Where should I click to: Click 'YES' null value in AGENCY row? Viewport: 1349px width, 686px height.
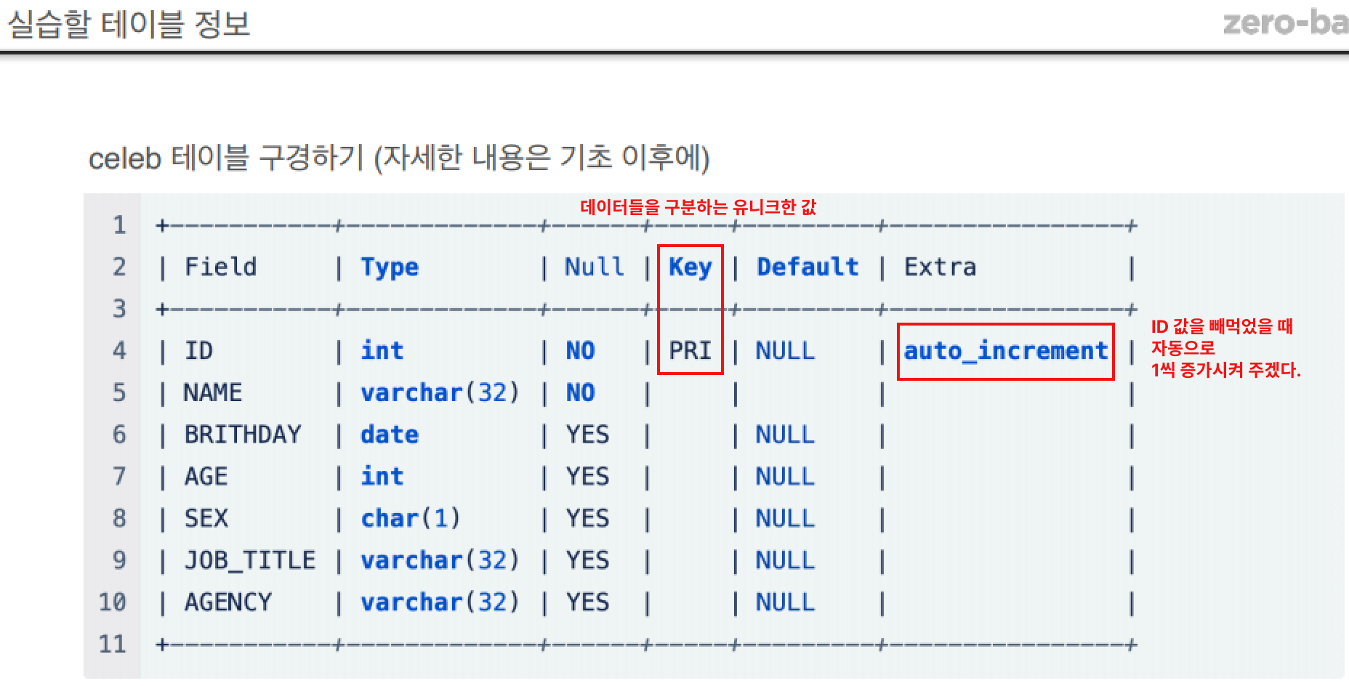pos(587,602)
